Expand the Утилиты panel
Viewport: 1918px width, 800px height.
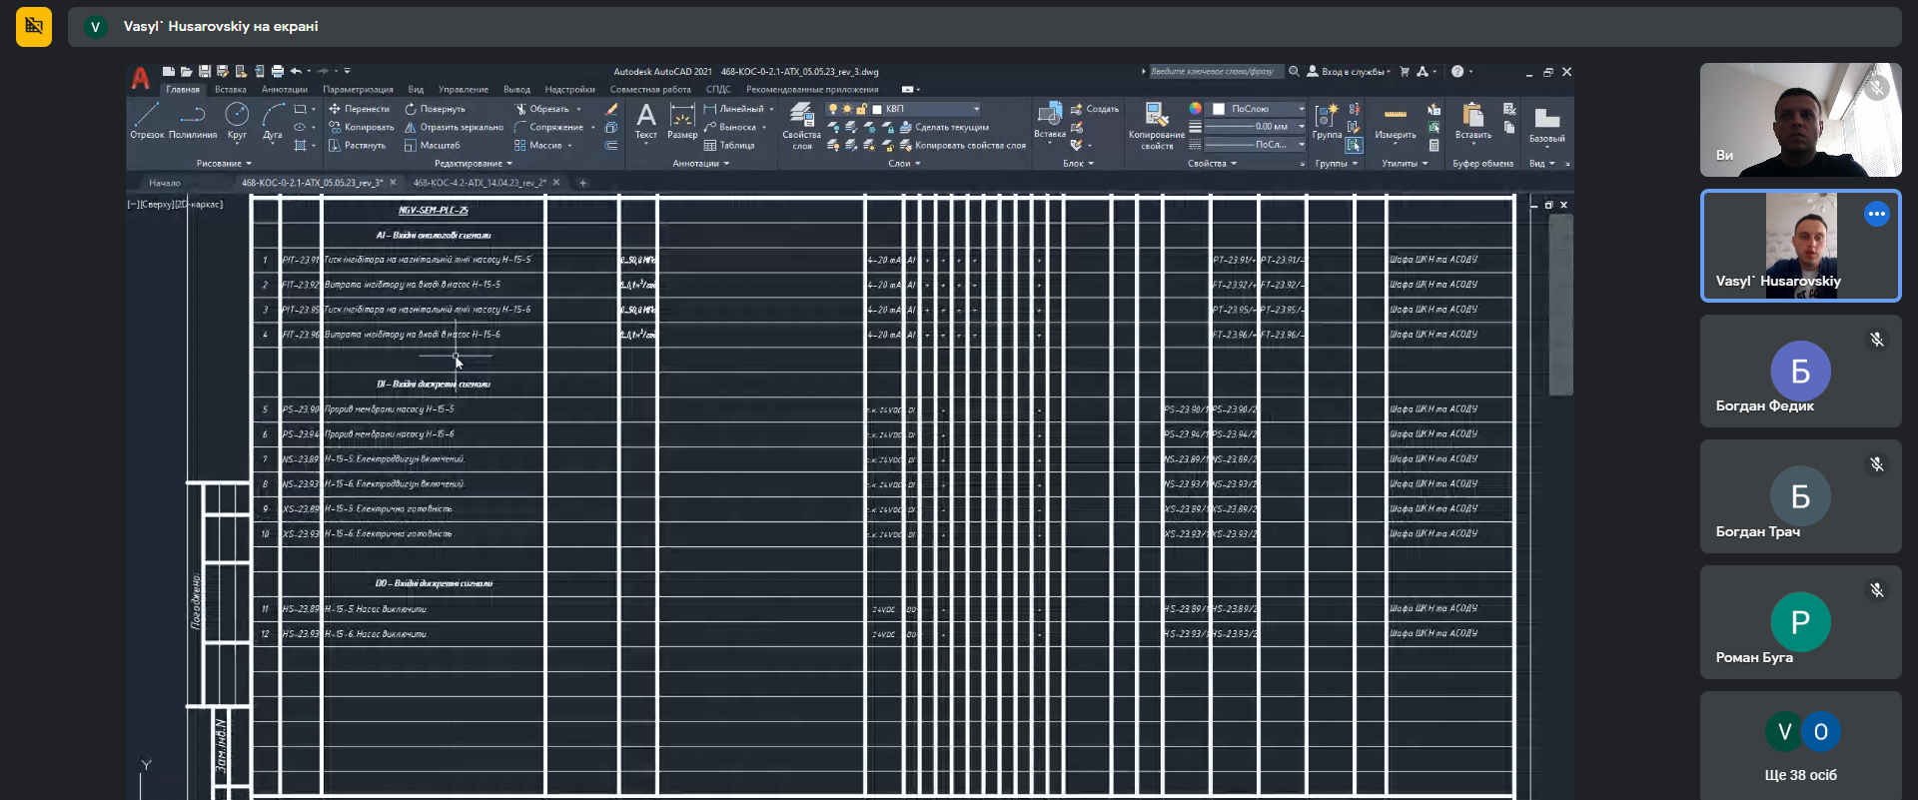click(x=1404, y=164)
